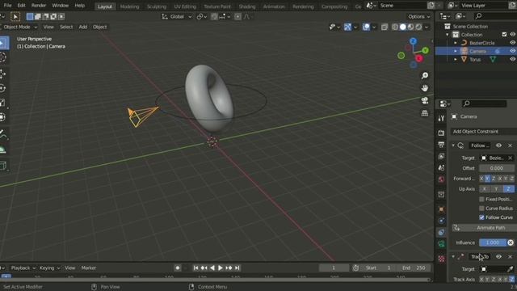The height and width of the screenshot is (291, 517).
Task: Select the Add Cube tool
Action: [x=3, y=166]
